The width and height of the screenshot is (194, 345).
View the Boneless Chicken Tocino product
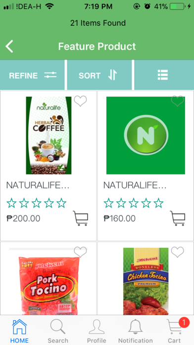coord(145,281)
